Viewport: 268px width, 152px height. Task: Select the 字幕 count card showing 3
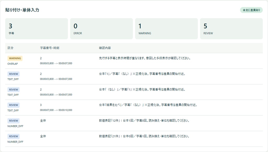click(x=37, y=29)
